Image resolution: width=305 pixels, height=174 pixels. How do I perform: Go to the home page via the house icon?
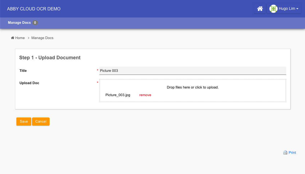pyautogui.click(x=260, y=9)
